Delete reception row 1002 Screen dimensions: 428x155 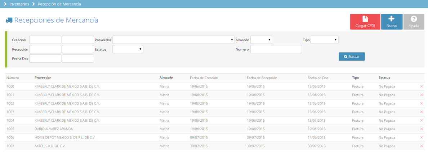(x=422, y=103)
